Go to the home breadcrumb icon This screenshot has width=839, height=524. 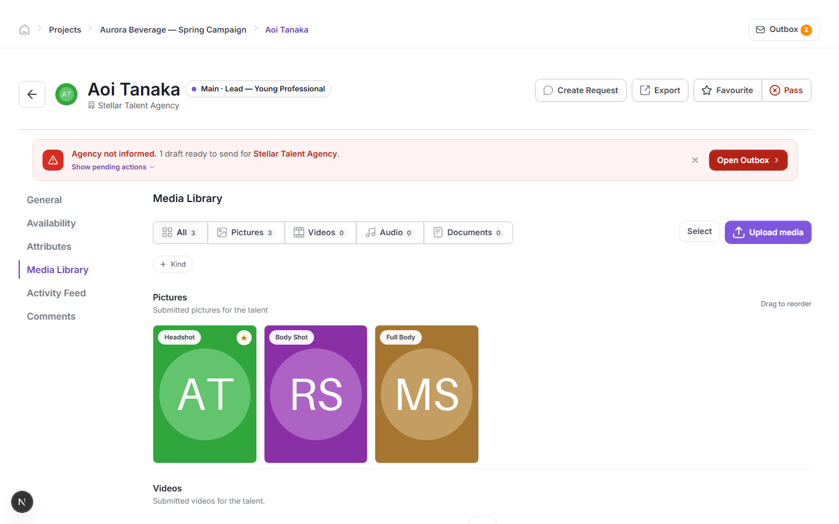click(24, 30)
